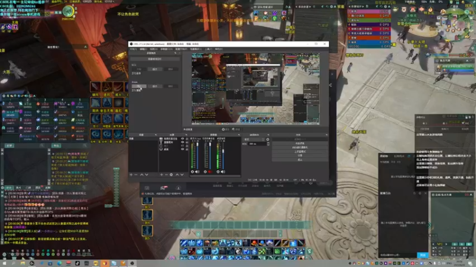The image size is (476, 267).
Task: Move the source down with the Sources down arrow
Action: point(182,174)
